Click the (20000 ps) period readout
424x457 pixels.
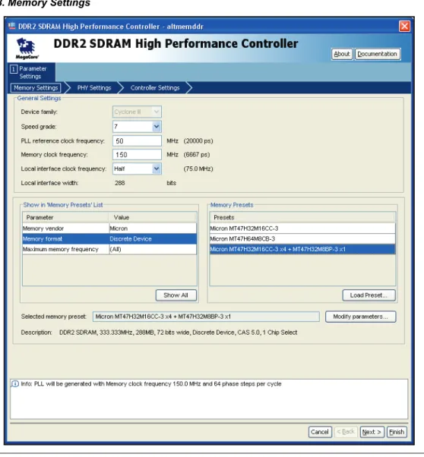click(198, 140)
